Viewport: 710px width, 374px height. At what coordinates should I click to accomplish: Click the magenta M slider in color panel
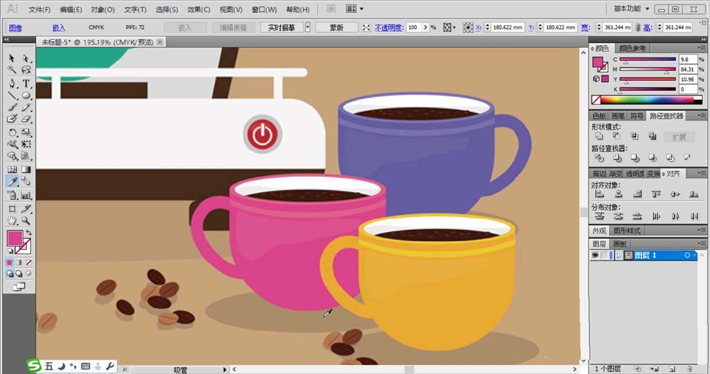tap(647, 69)
